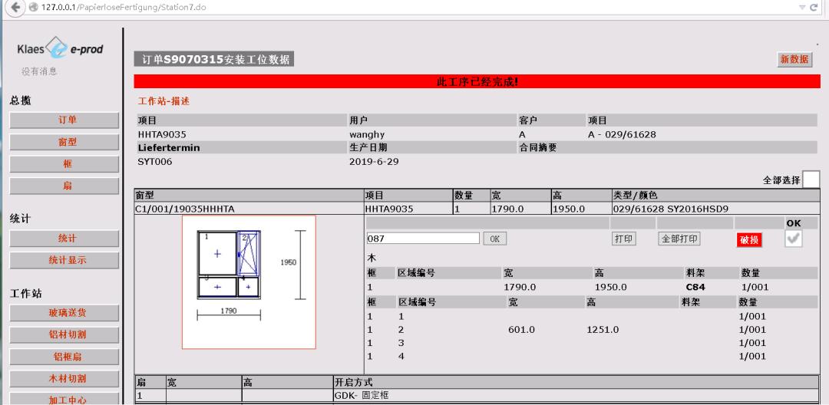Click the 工作站-描述 heading
Screen dimensions: 829x405
[163, 100]
